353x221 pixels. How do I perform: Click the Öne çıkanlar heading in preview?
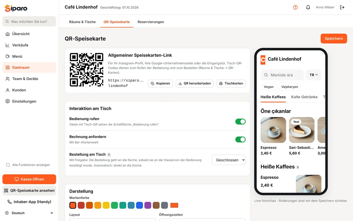(x=276, y=111)
